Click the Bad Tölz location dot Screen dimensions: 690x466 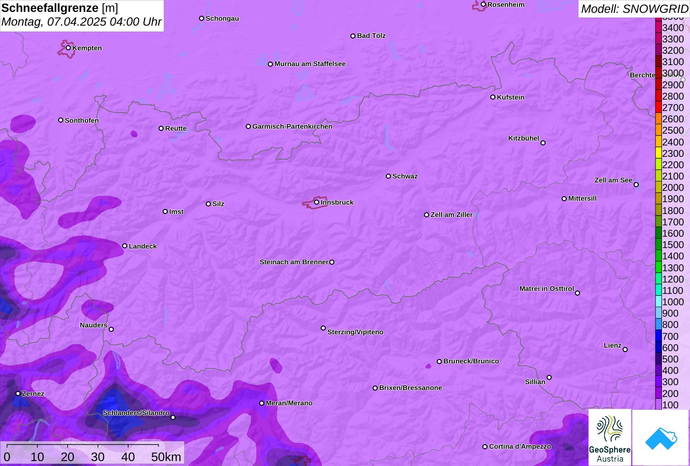pyautogui.click(x=353, y=36)
